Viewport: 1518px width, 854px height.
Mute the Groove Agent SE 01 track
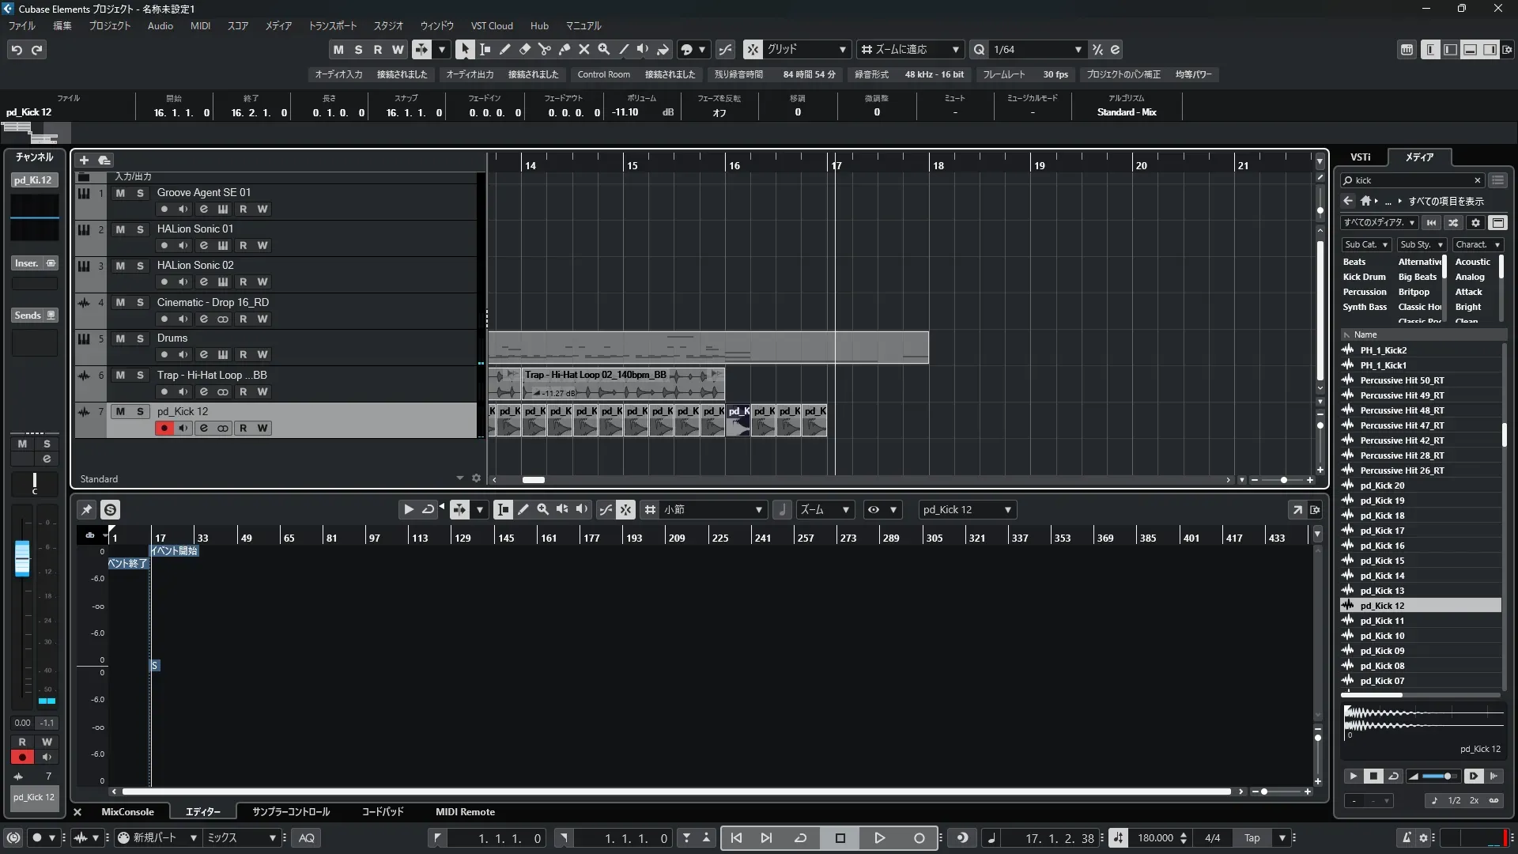point(120,193)
